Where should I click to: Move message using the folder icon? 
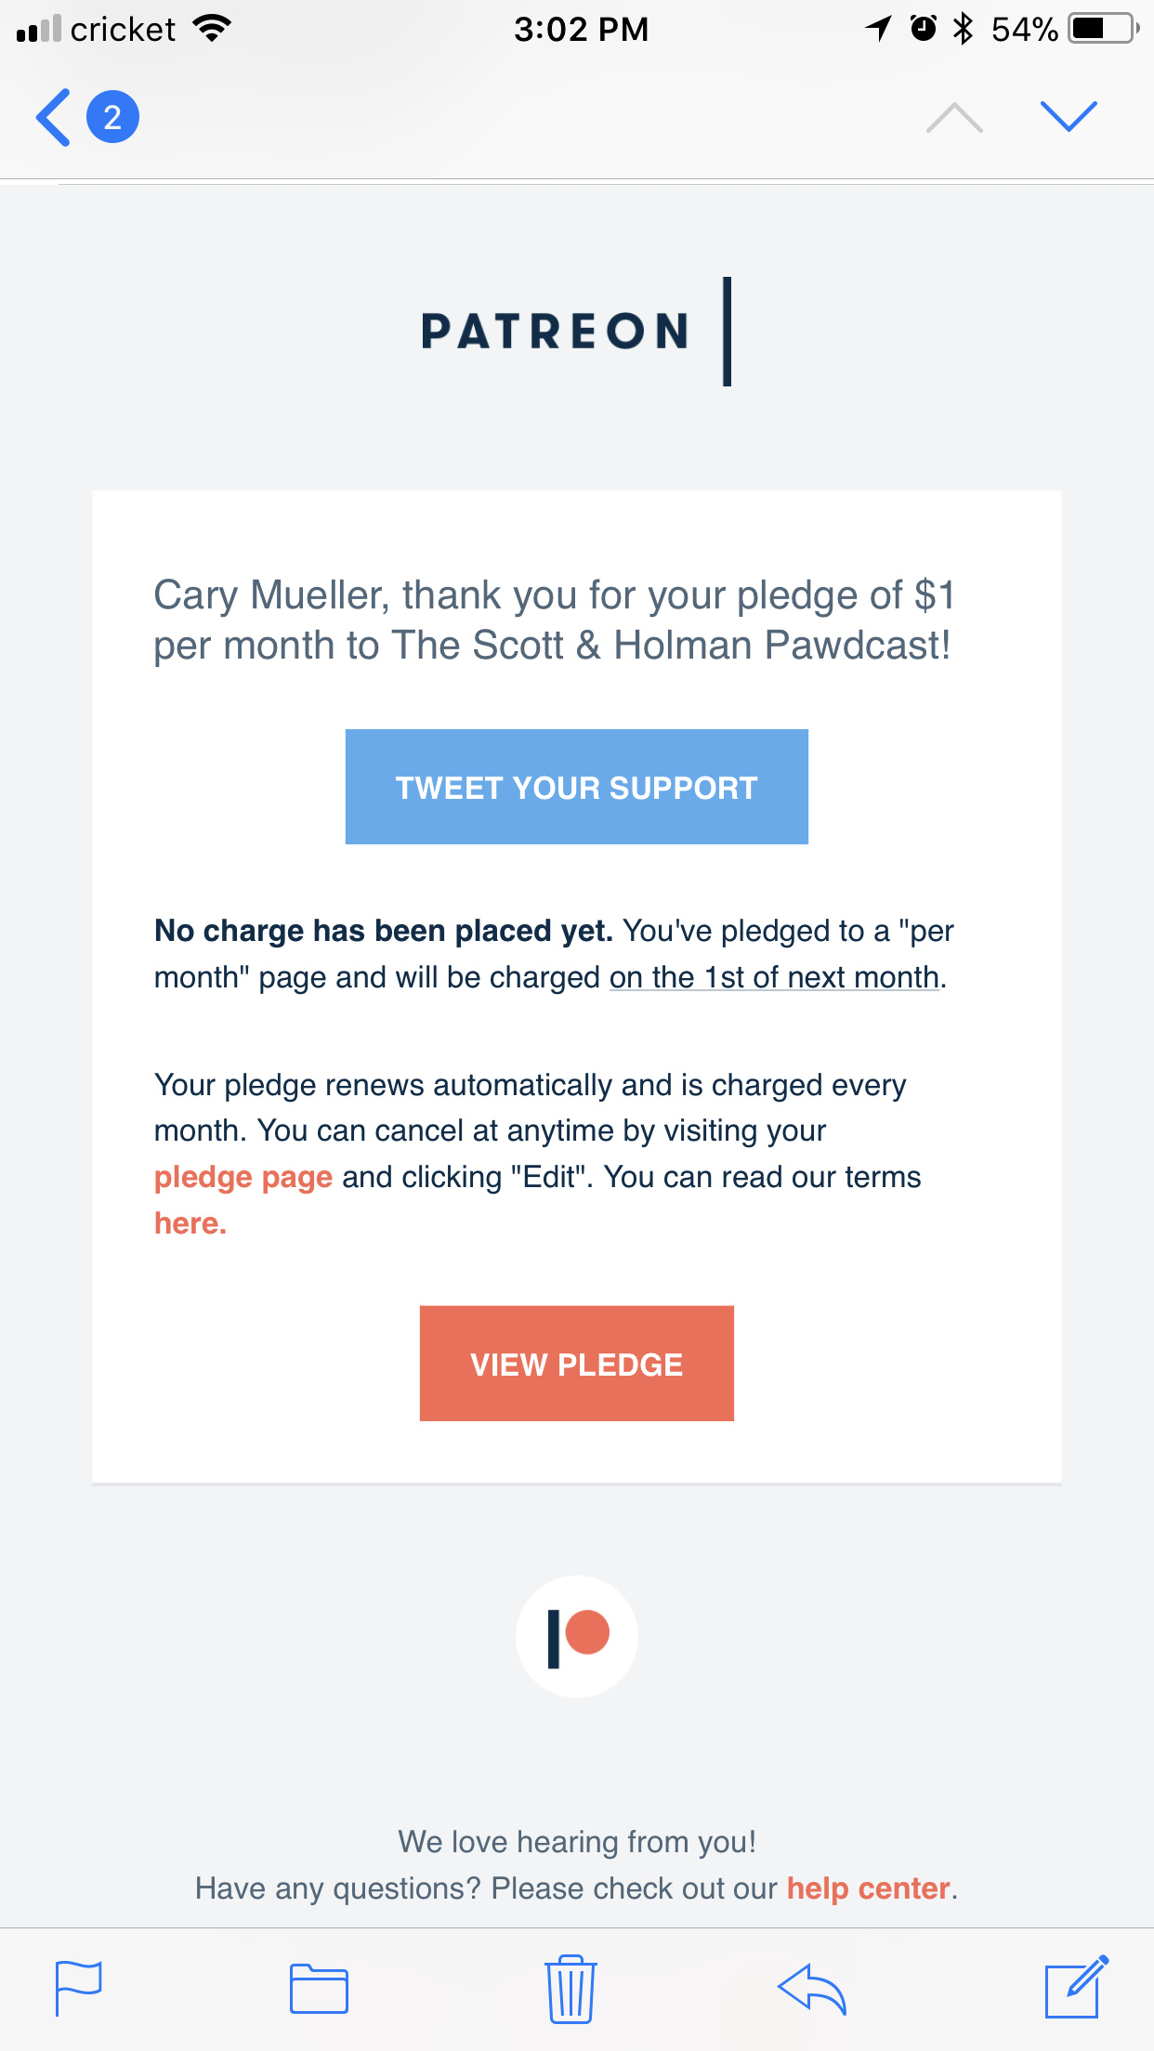point(319,1989)
